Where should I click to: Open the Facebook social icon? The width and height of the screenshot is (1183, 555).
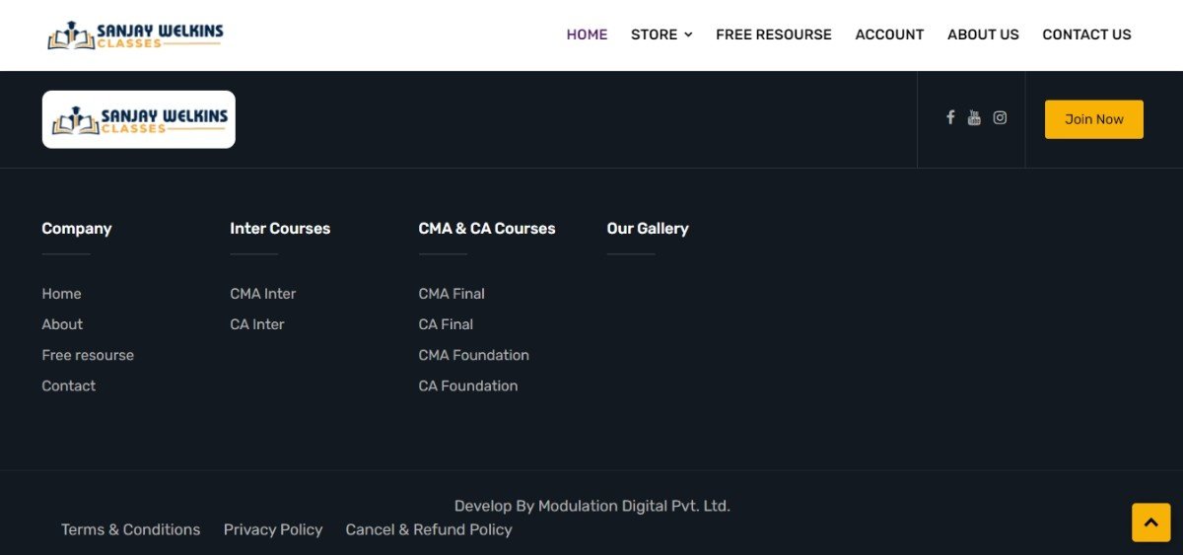click(950, 117)
